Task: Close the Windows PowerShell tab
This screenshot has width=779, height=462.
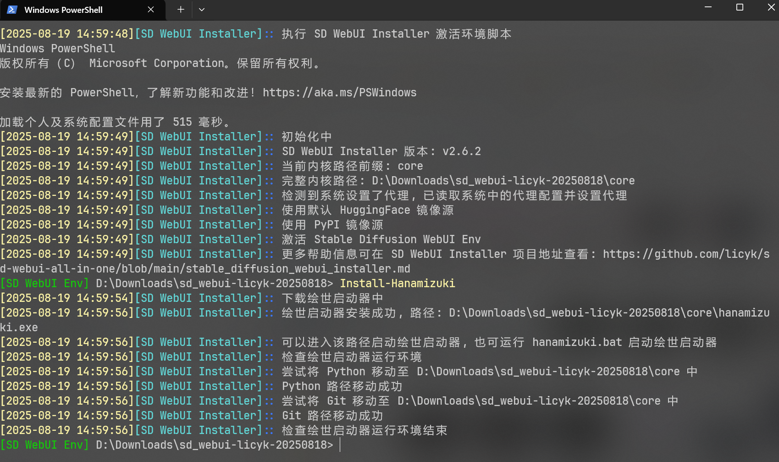Action: click(x=151, y=10)
